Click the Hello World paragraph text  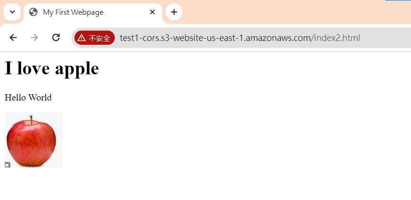[28, 98]
